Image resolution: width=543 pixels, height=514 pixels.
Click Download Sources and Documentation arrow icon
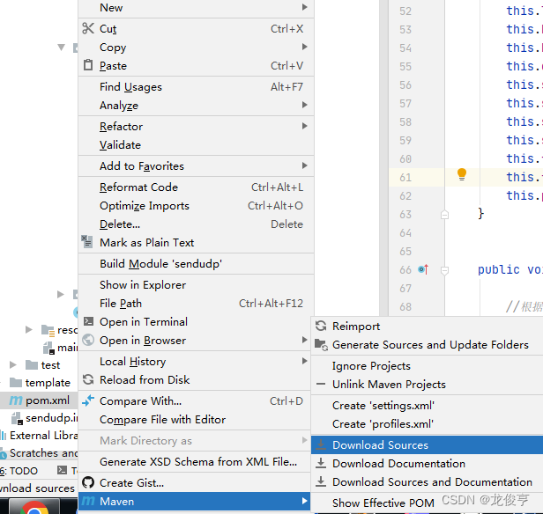(321, 481)
